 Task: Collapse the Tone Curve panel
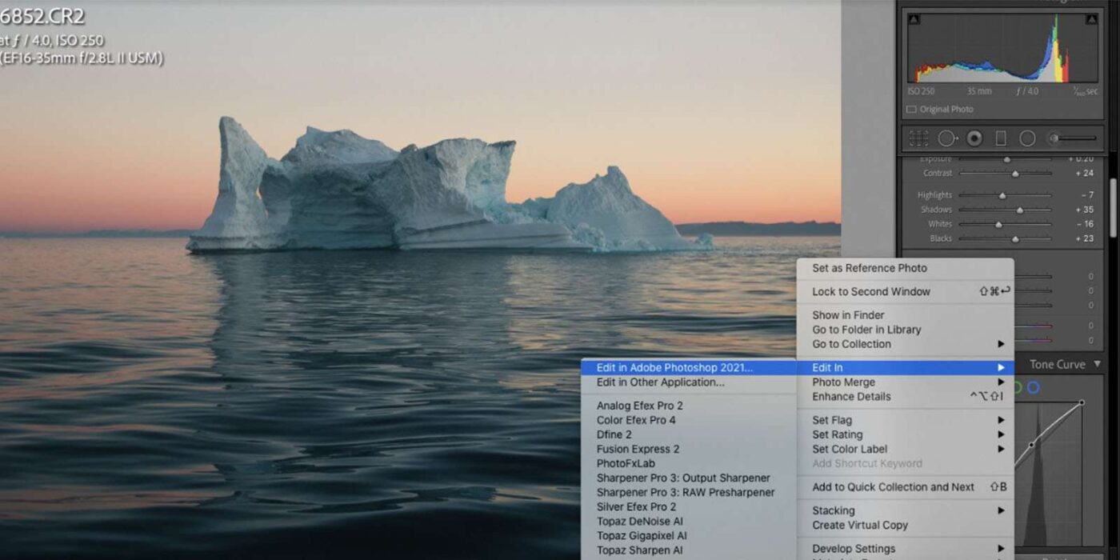(1098, 364)
